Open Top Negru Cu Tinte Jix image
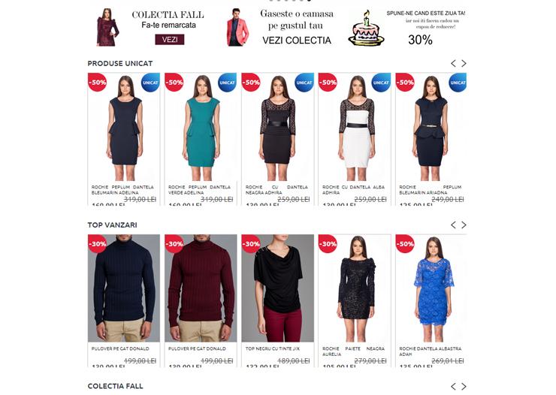This screenshot has height=395, width=556. tap(278, 288)
